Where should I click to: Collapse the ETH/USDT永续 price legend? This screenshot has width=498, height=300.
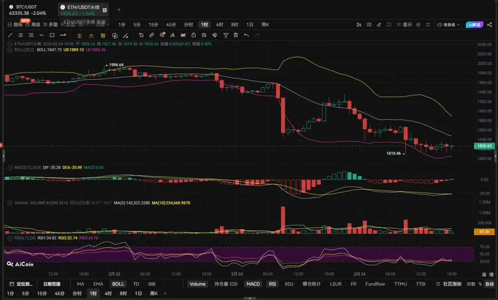[10, 44]
